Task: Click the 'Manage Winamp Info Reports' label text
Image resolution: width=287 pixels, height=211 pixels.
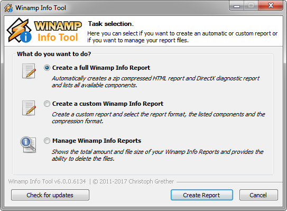Action: (97, 141)
